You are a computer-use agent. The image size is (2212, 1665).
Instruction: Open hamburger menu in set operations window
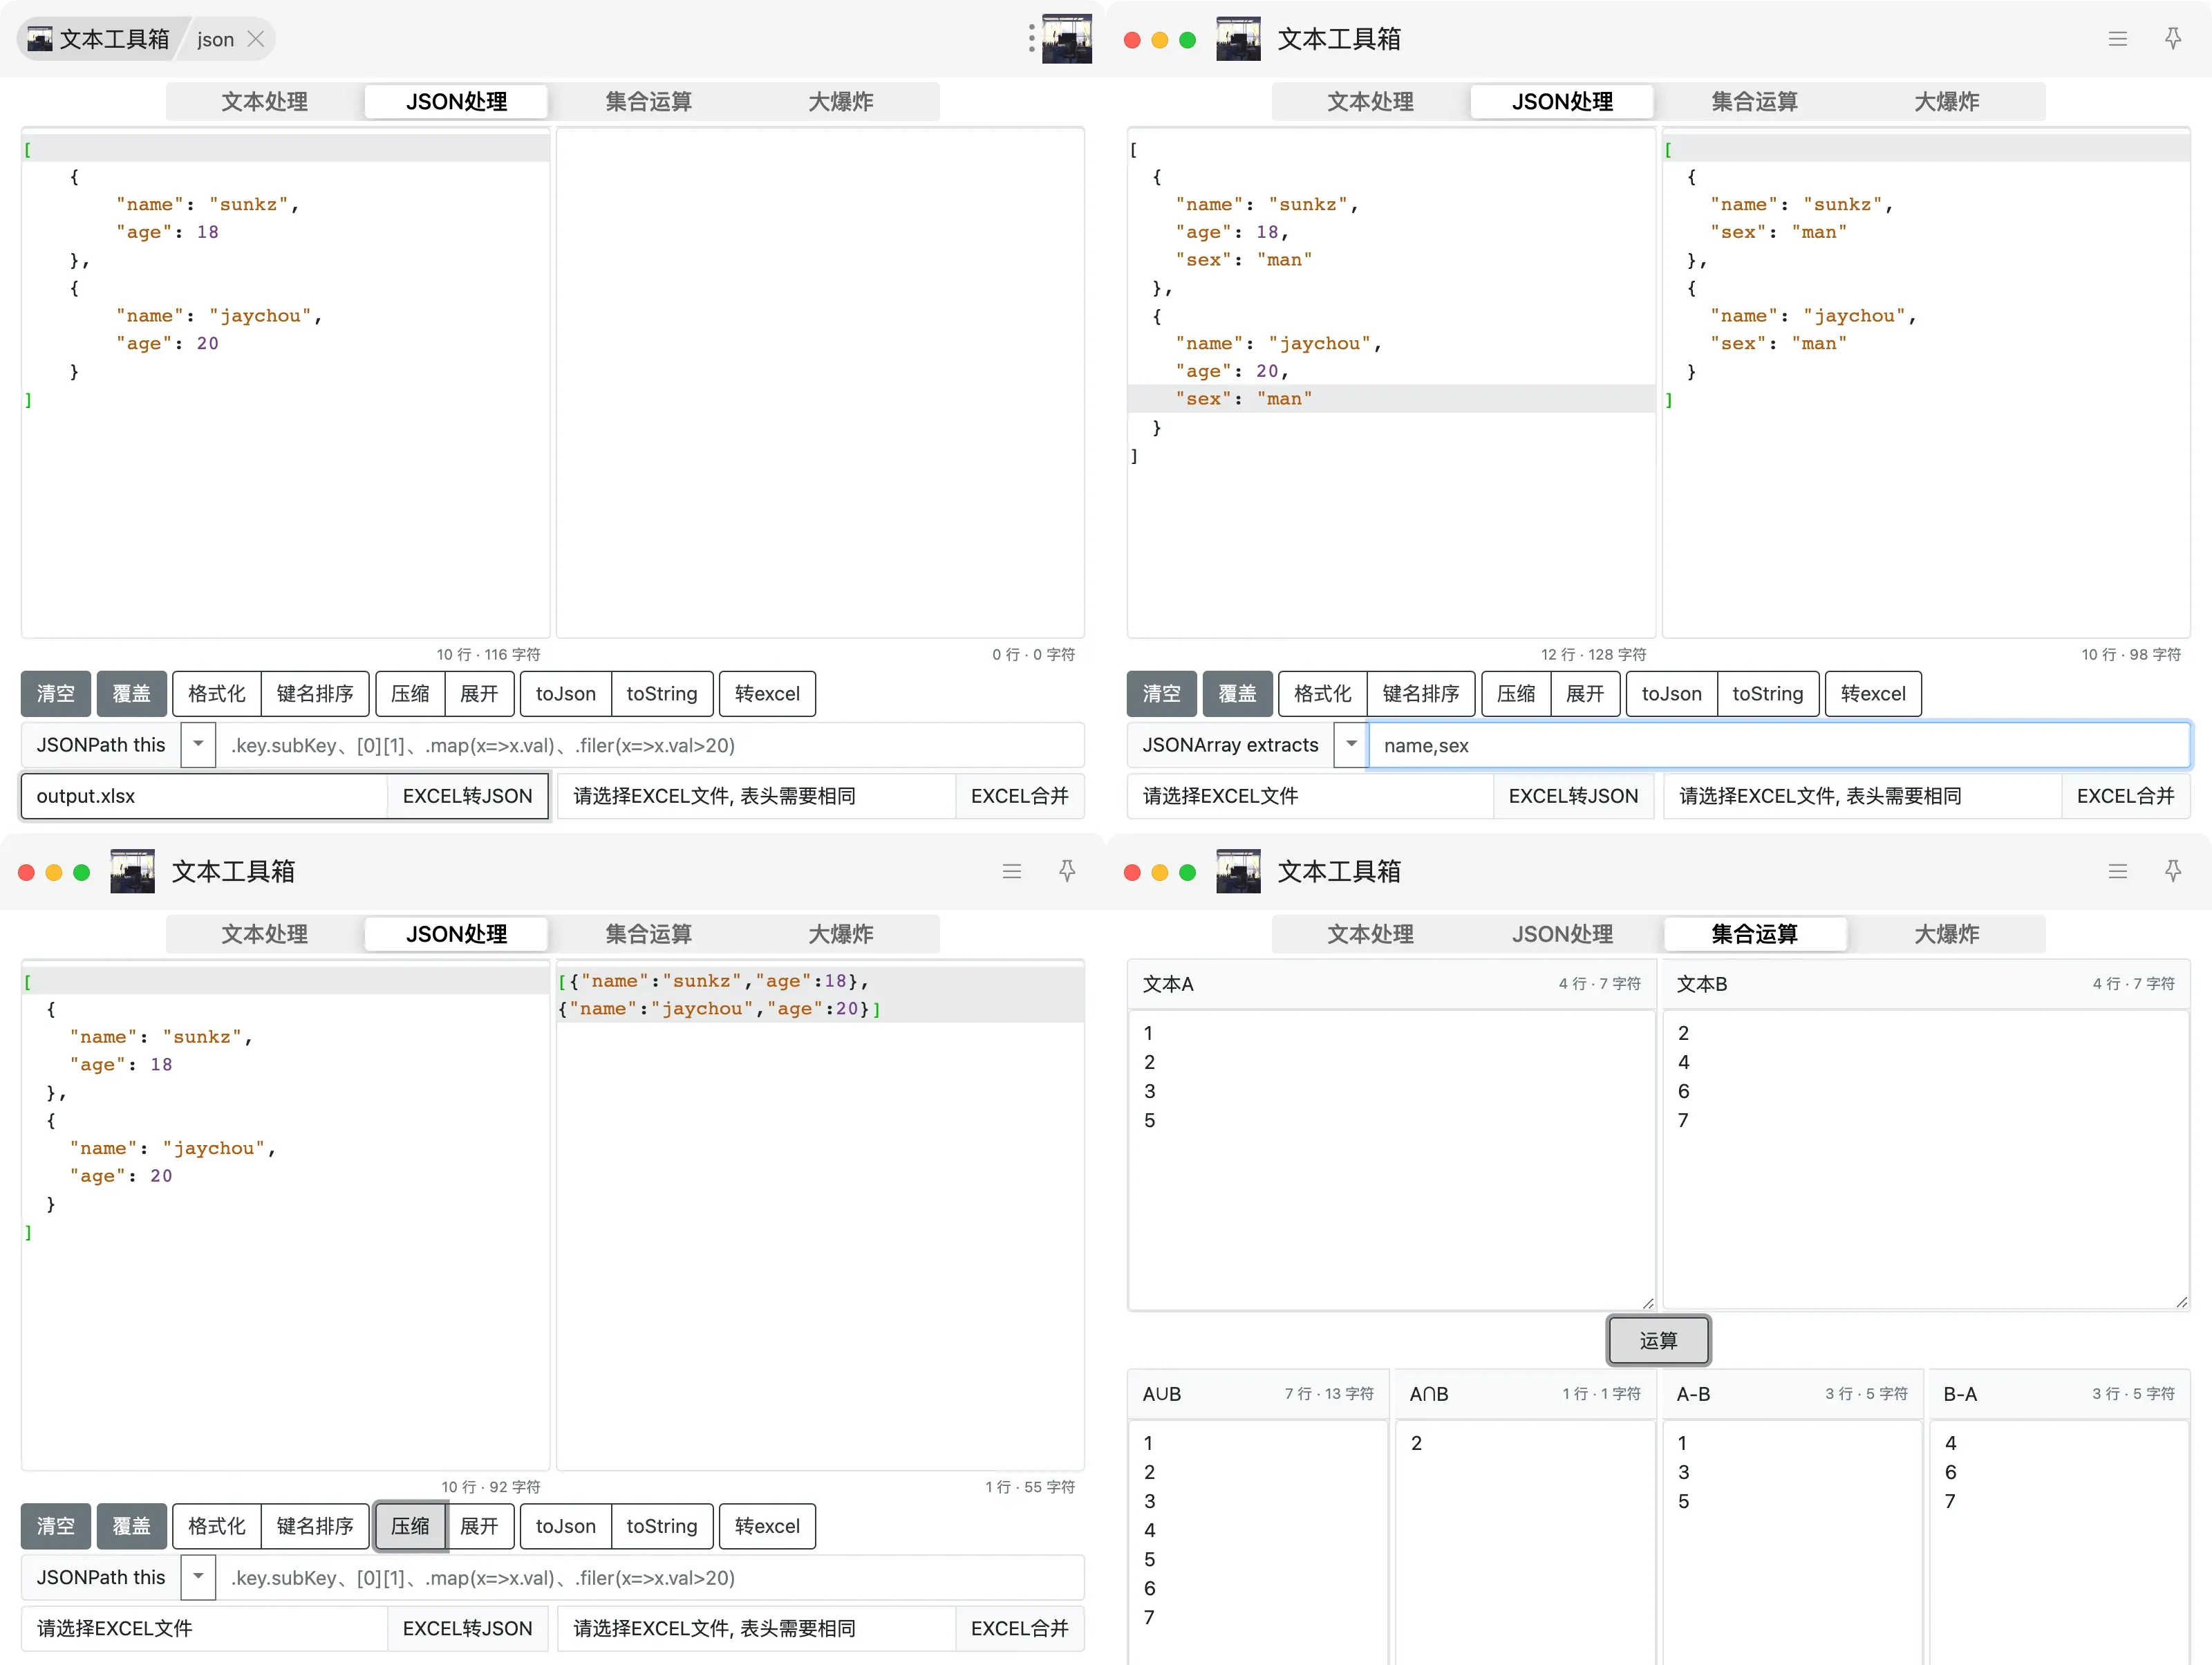pos(2117,871)
